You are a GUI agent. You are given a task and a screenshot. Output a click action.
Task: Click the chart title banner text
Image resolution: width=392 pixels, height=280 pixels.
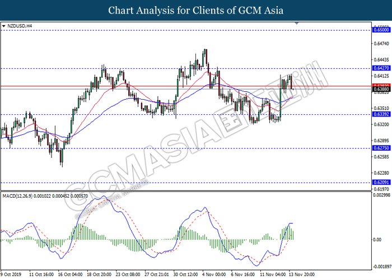196,10
